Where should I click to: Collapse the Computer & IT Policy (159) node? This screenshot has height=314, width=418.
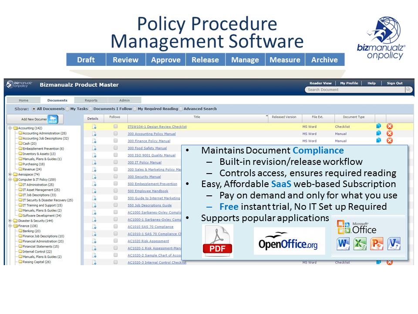tap(10, 179)
